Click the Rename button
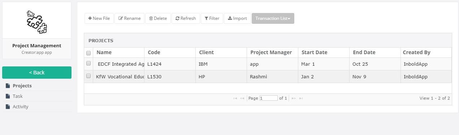459x135 pixels. (x=130, y=18)
